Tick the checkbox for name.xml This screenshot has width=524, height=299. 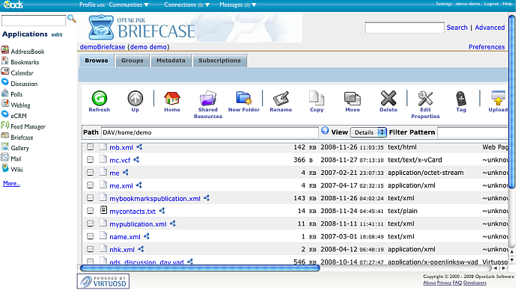point(91,237)
